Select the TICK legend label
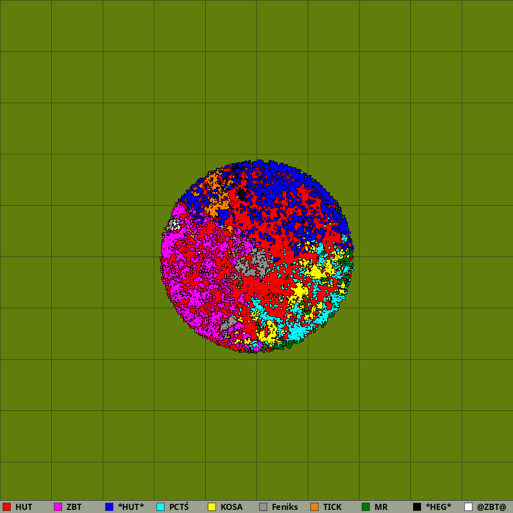 tap(332, 507)
